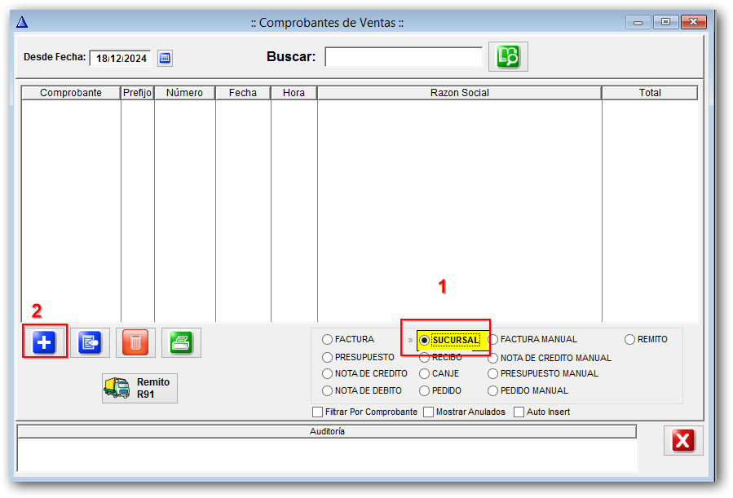The width and height of the screenshot is (733, 498).
Task: Click the green printer icon
Action: (181, 343)
